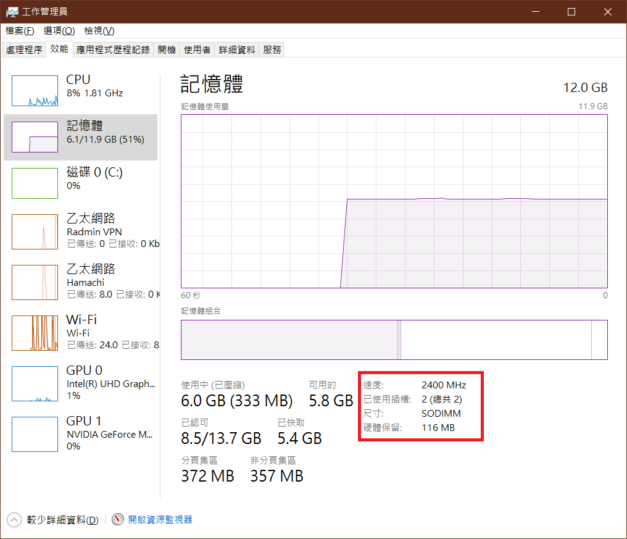The image size is (627, 539).
Task: Click the 較少詳細資料(D) label
Action: (x=62, y=520)
